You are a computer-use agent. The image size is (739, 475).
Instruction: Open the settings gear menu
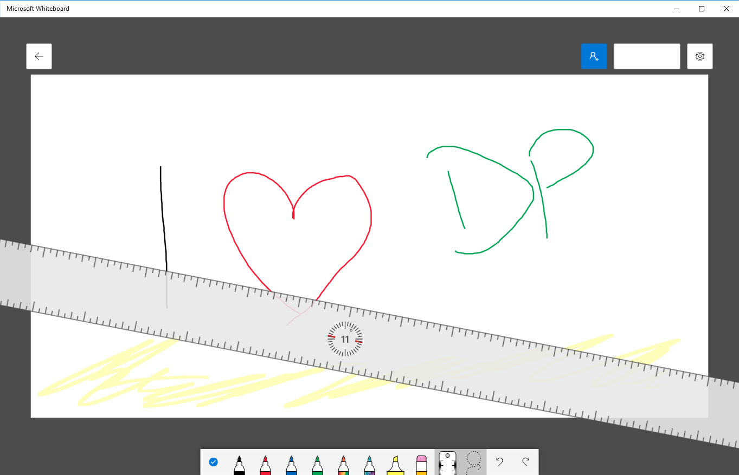point(700,56)
